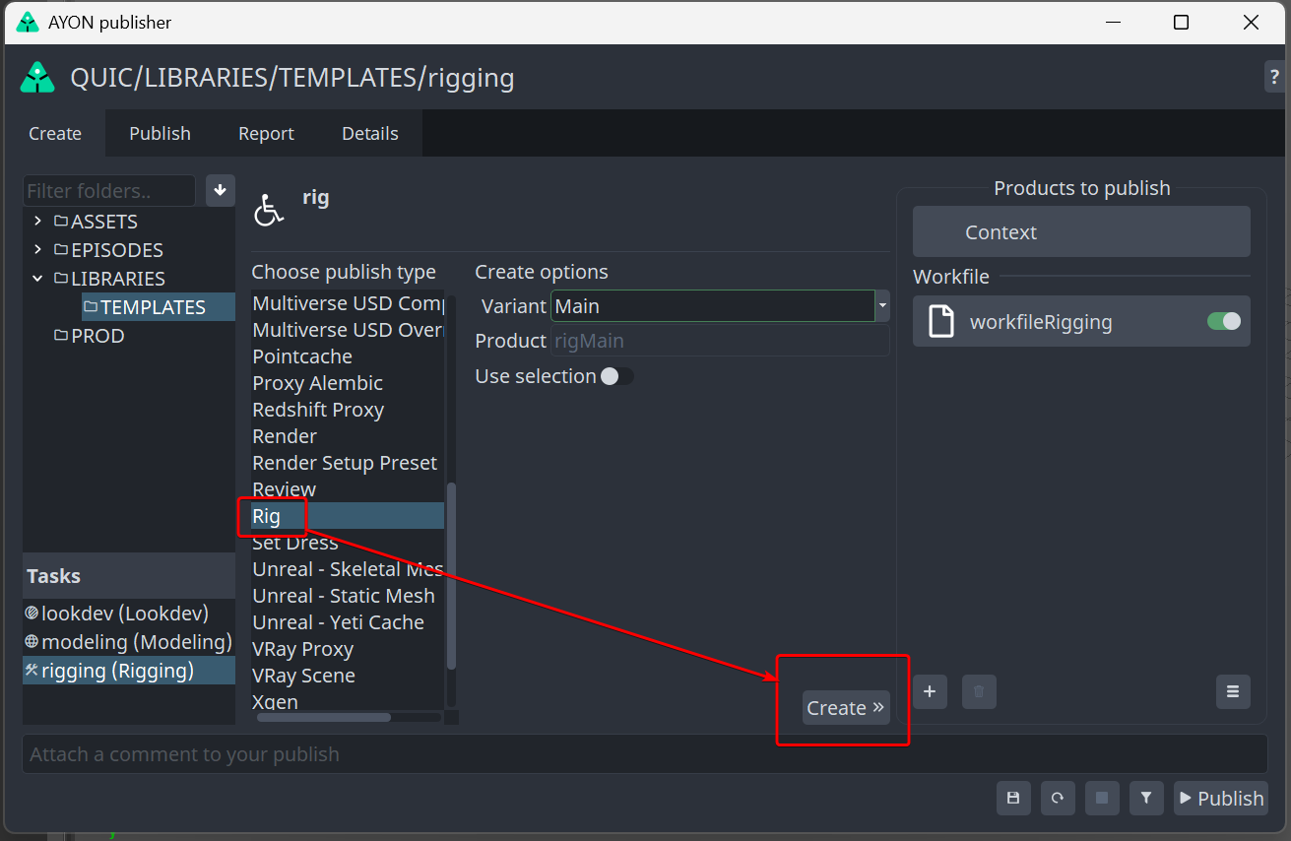Open the Details tab
The height and width of the screenshot is (841, 1291).
[x=370, y=134]
